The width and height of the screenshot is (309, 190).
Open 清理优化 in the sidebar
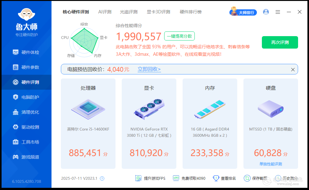coord(27,112)
